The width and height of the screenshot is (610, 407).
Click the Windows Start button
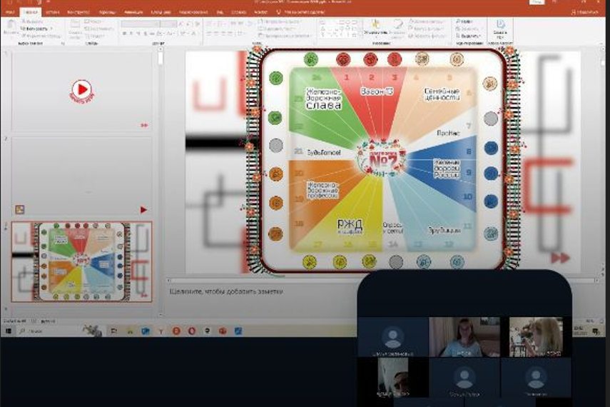point(8,331)
